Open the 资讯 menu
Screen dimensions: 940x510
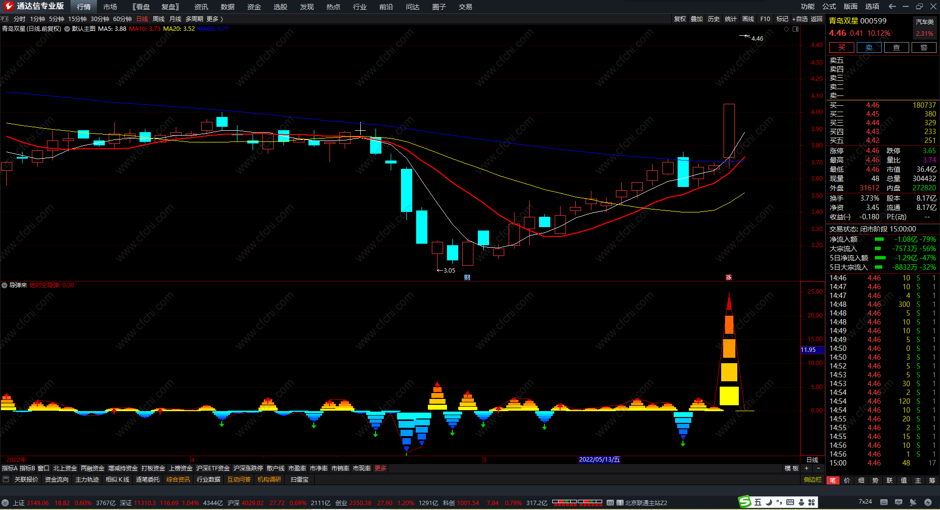coord(201,7)
